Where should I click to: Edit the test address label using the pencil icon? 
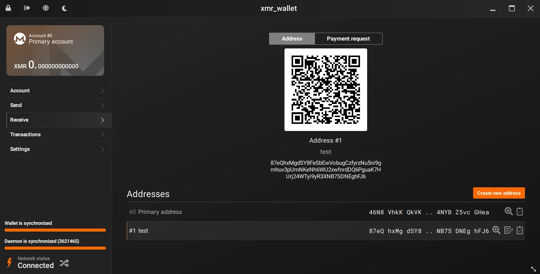(x=508, y=230)
